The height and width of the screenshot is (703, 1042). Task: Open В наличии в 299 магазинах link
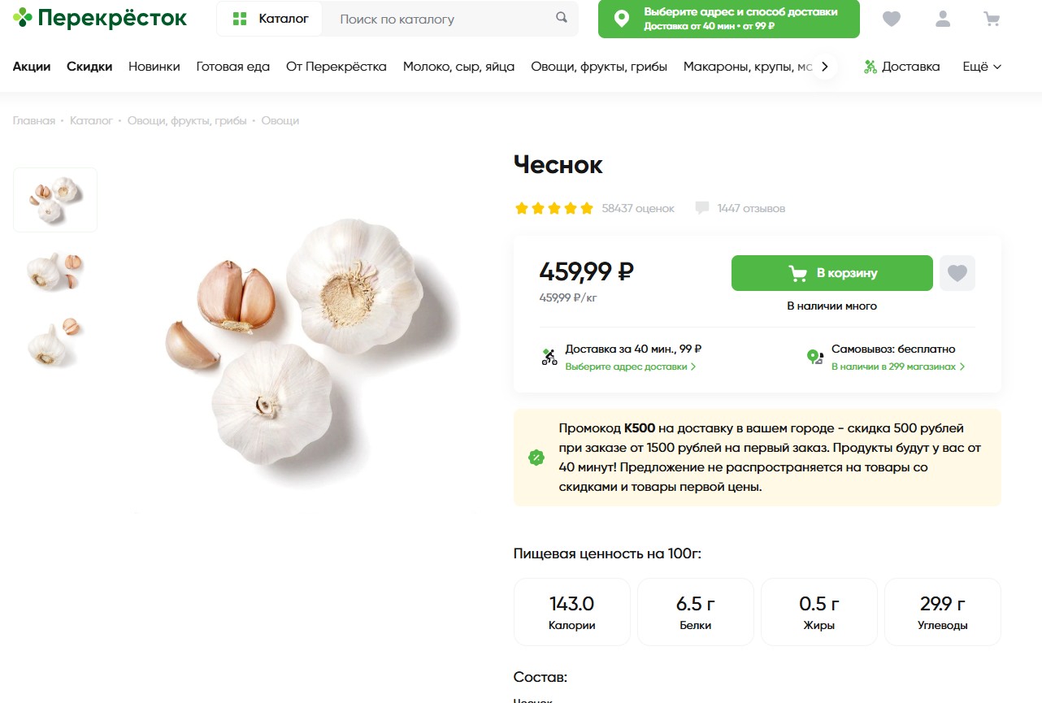(898, 367)
